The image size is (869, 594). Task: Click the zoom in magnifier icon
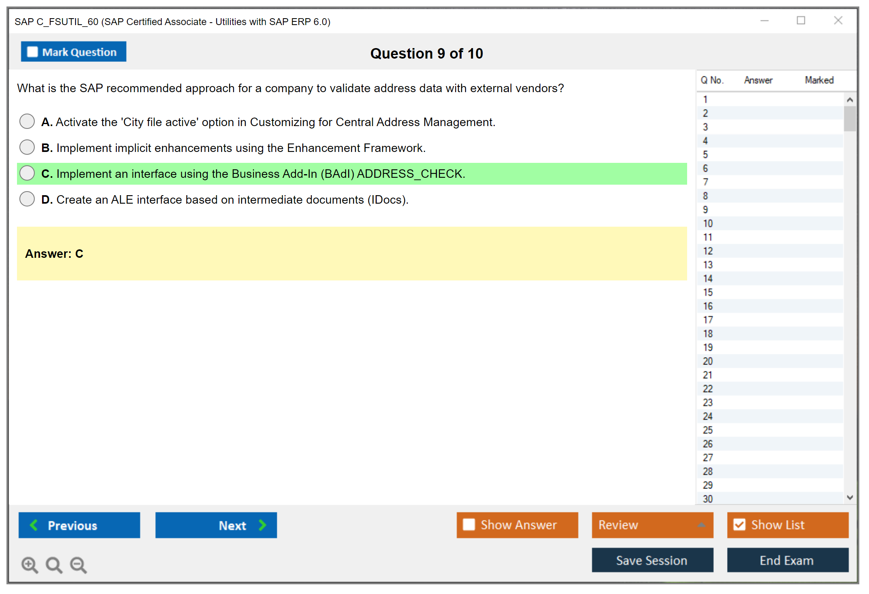coord(30,565)
